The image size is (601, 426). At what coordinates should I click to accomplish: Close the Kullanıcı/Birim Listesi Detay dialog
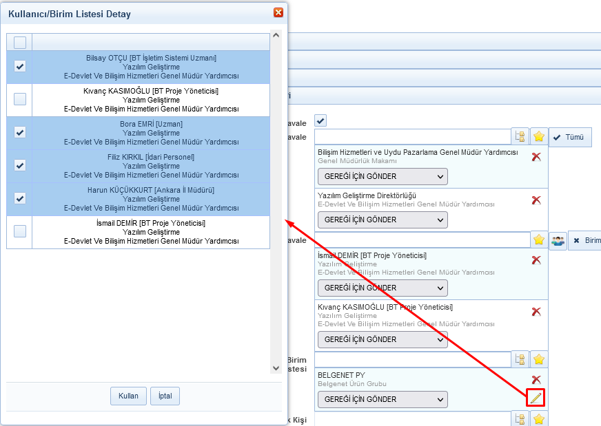[278, 12]
